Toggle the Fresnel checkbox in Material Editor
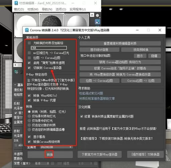This screenshot has height=168, width=171. click(16, 113)
